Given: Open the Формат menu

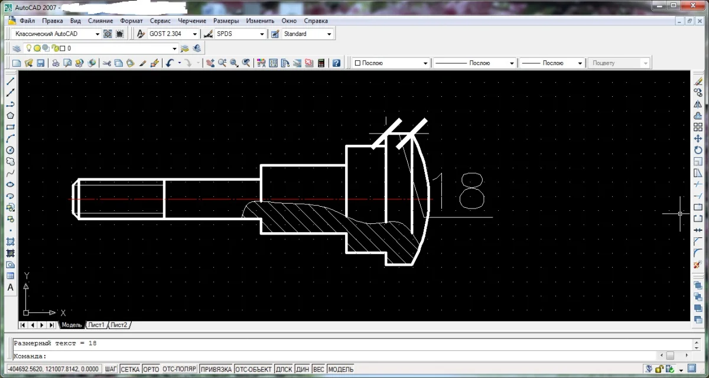Looking at the screenshot, I should 131,21.
